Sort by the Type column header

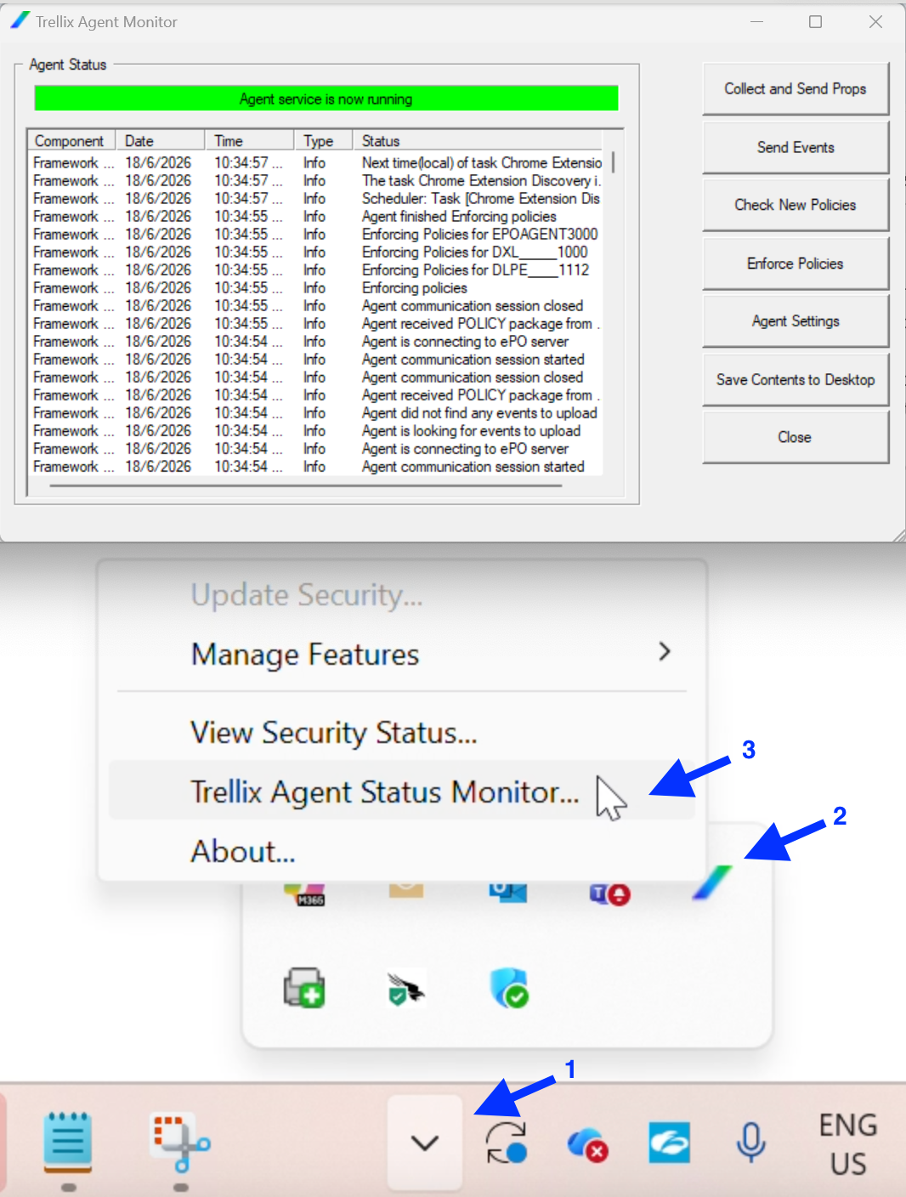point(324,140)
